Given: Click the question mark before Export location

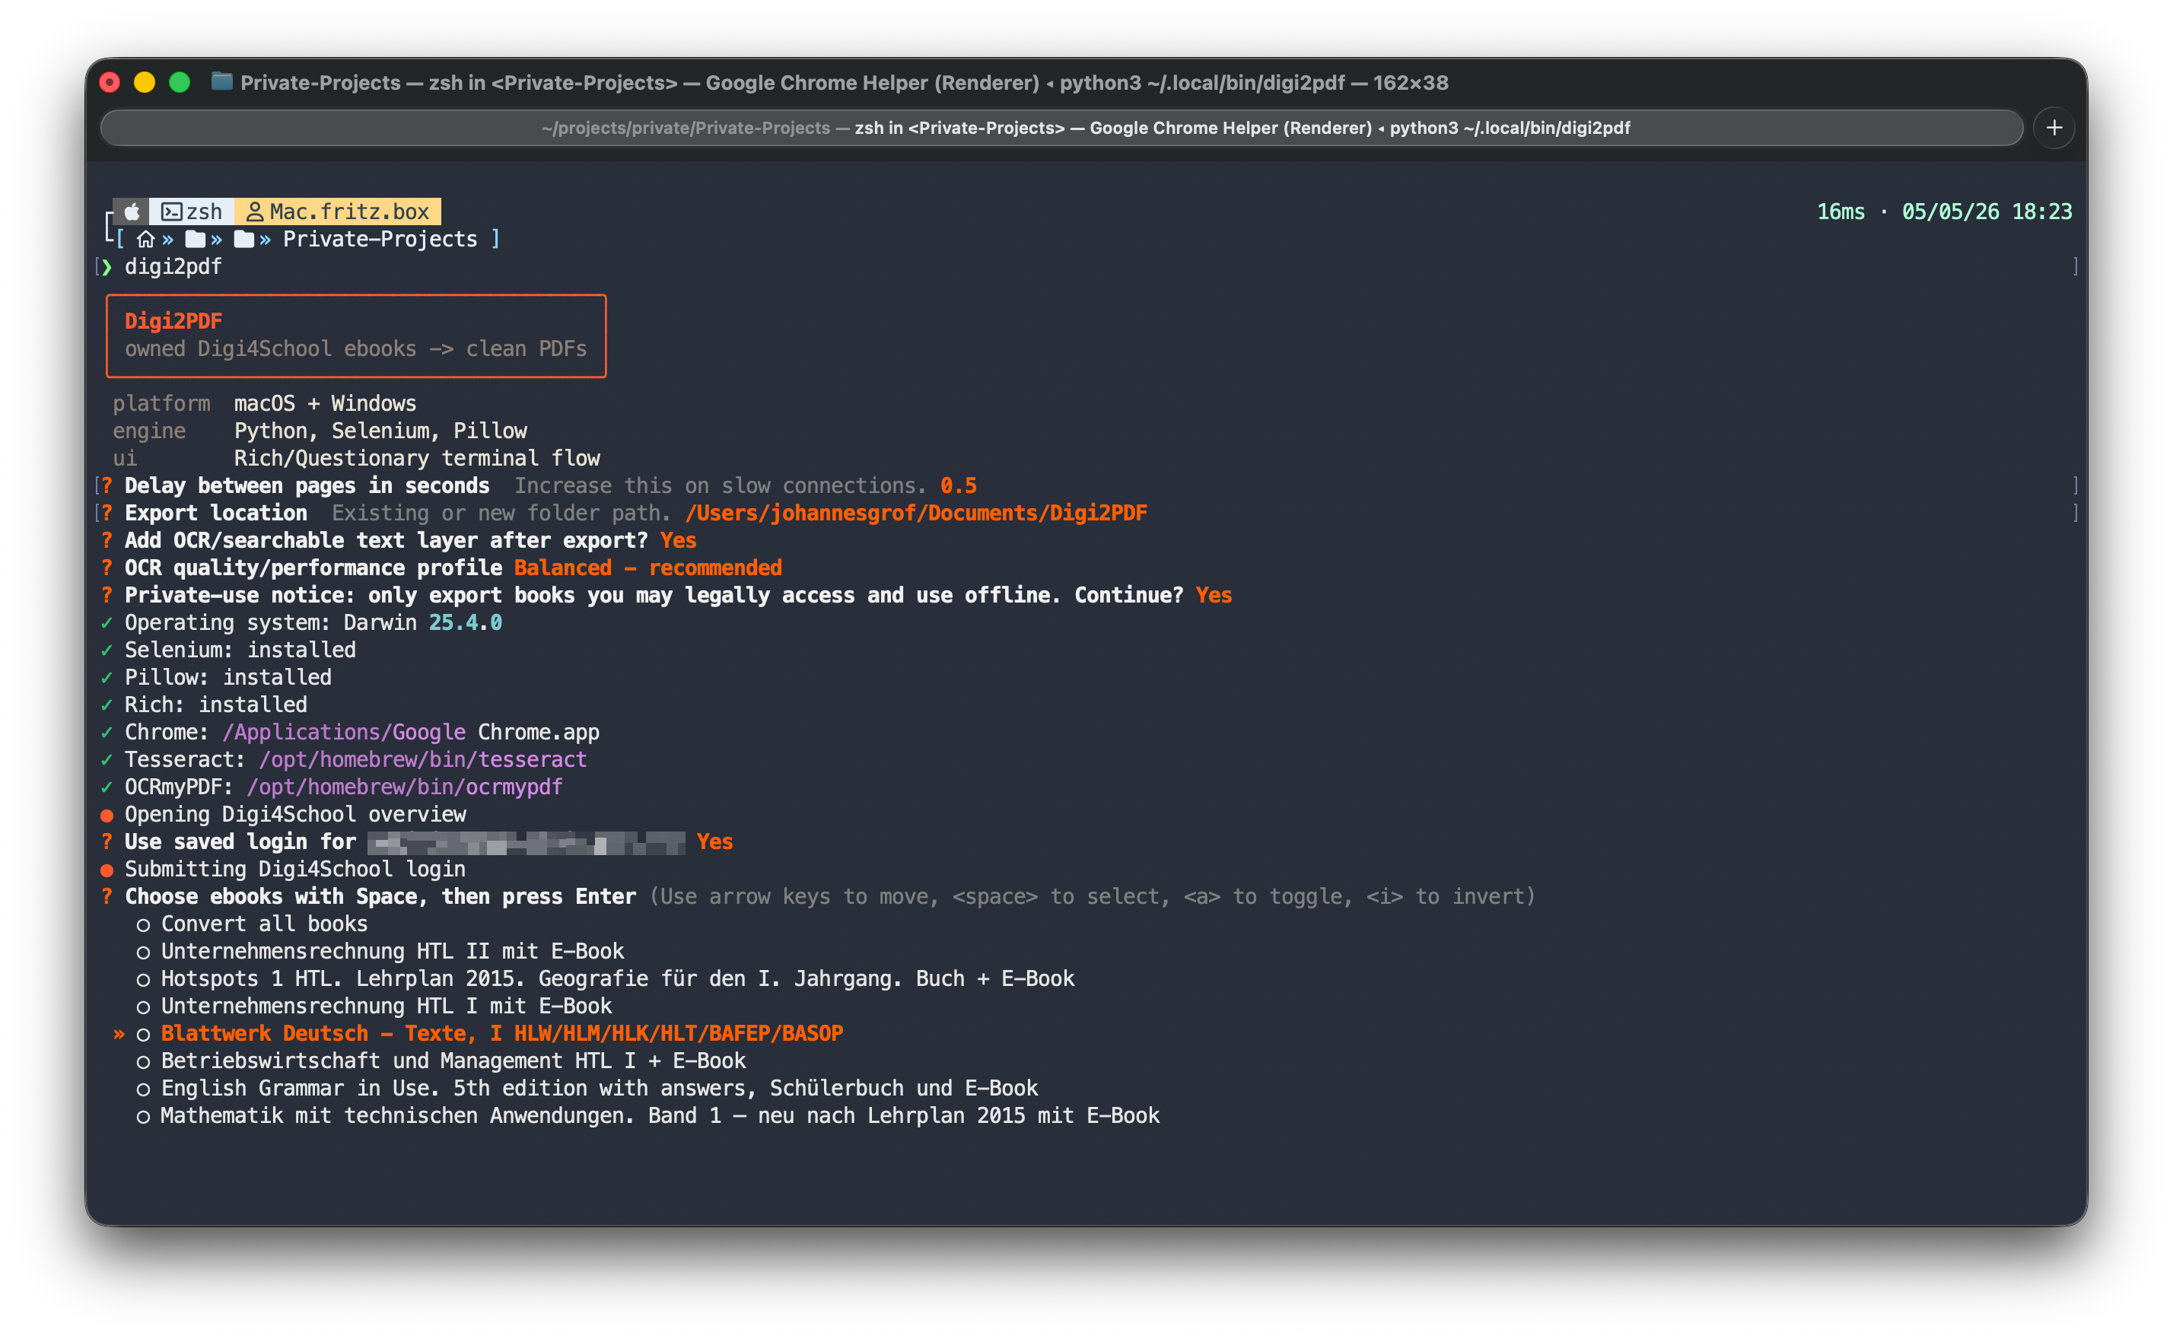Looking at the screenshot, I should [x=107, y=513].
